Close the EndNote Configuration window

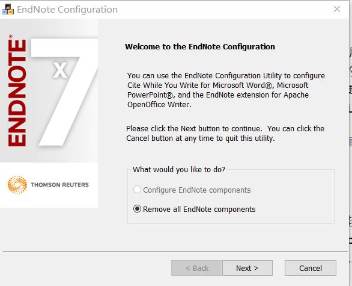337,9
